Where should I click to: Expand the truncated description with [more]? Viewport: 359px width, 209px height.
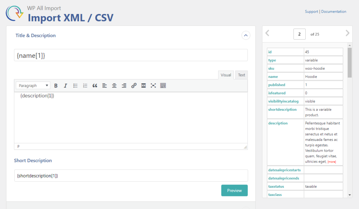click(x=332, y=162)
